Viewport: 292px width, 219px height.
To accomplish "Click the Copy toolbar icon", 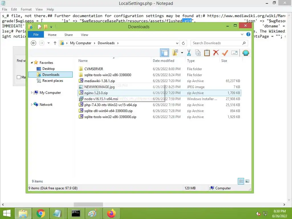I will [x=198, y=53].
